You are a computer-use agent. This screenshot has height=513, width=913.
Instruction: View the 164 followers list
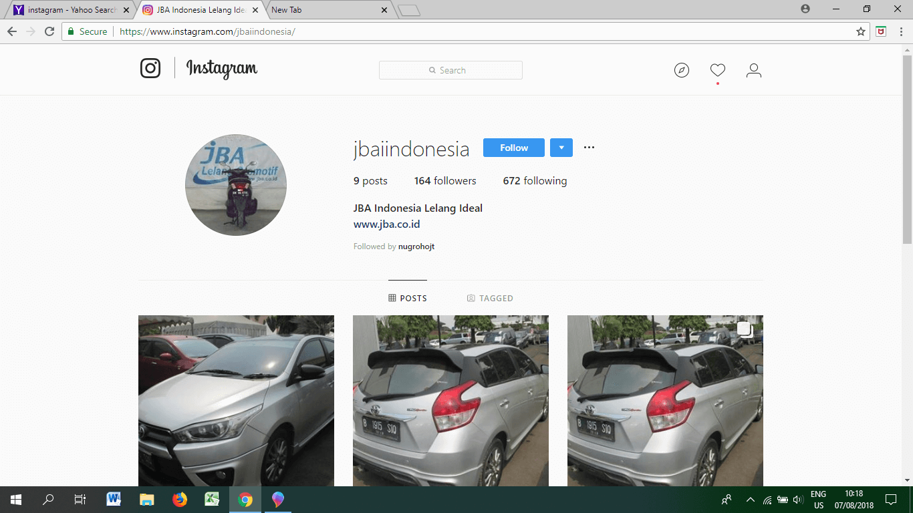[x=445, y=181]
